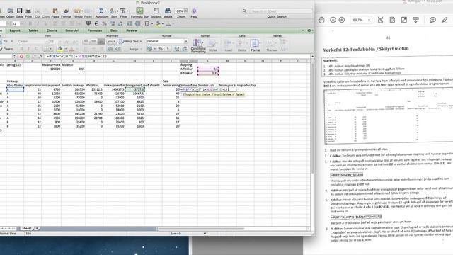453x255 pixels.
Task: Zoom out in the PDF viewer
Action: 333,20
